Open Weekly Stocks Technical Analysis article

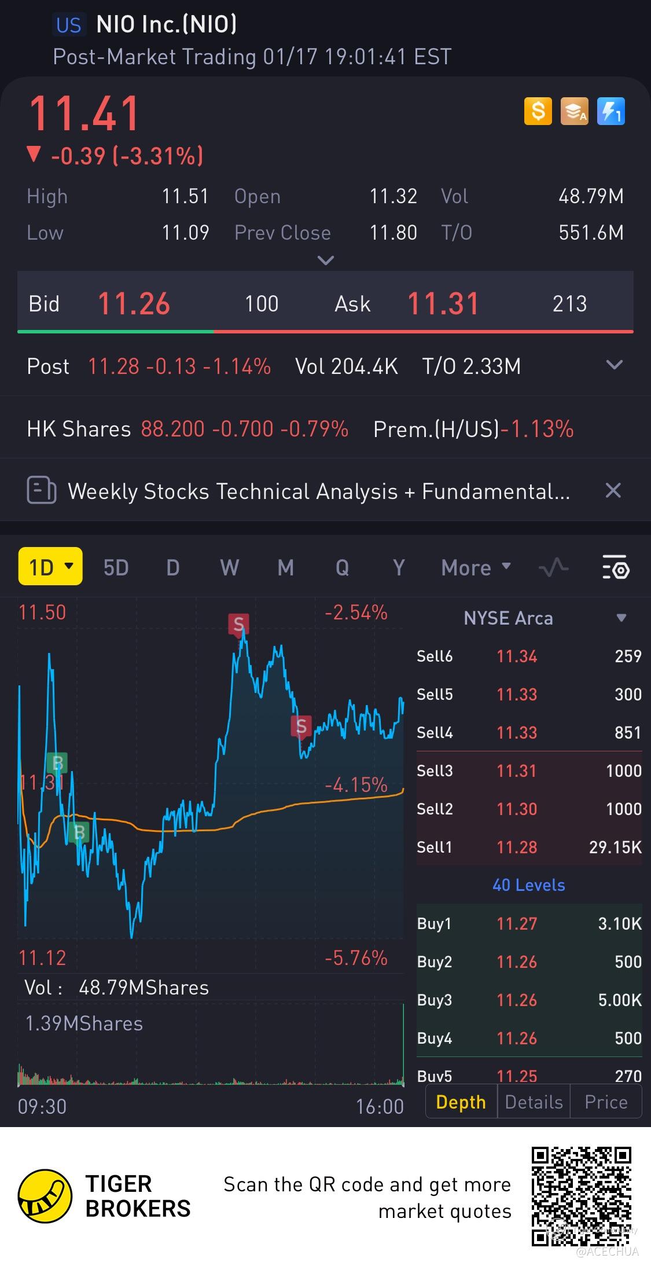click(319, 491)
